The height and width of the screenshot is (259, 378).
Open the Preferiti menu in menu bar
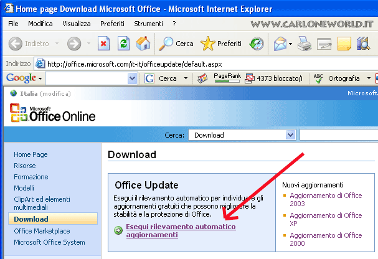pyautogui.click(x=112, y=24)
